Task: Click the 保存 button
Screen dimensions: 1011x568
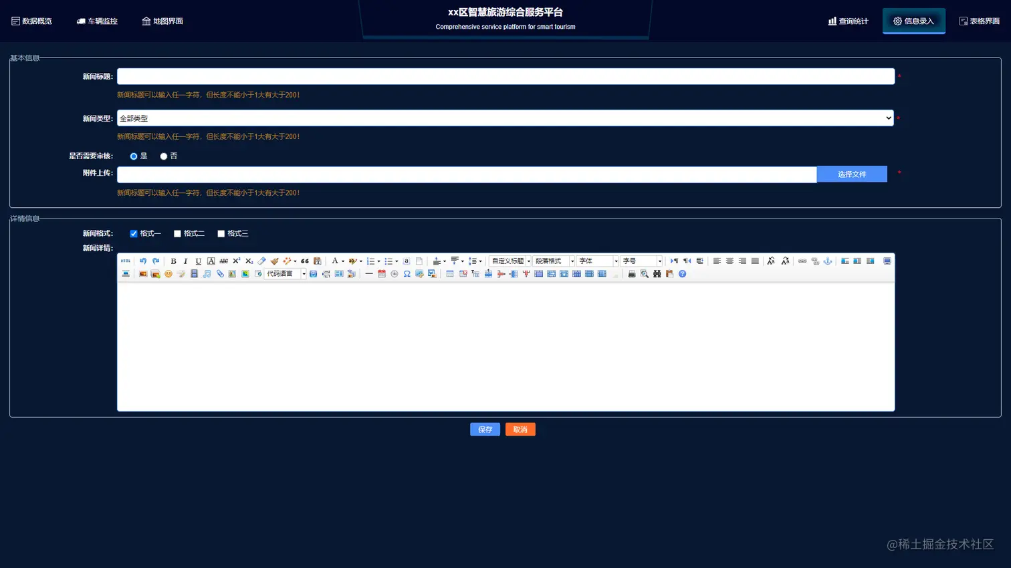Action: (485, 430)
